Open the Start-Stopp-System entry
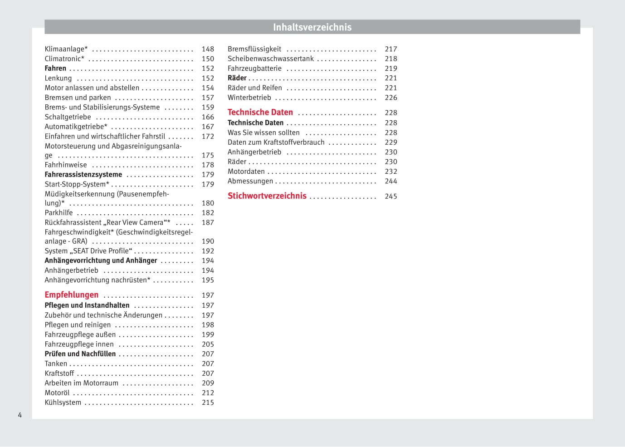The image size is (625, 447). pos(77,184)
